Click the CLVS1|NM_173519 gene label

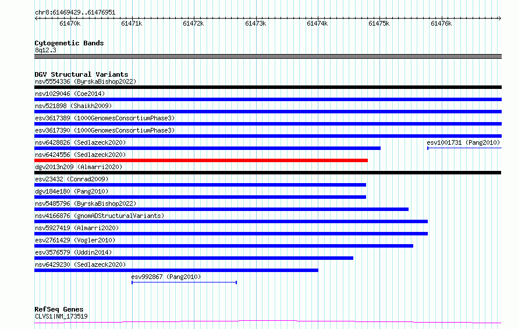61,316
